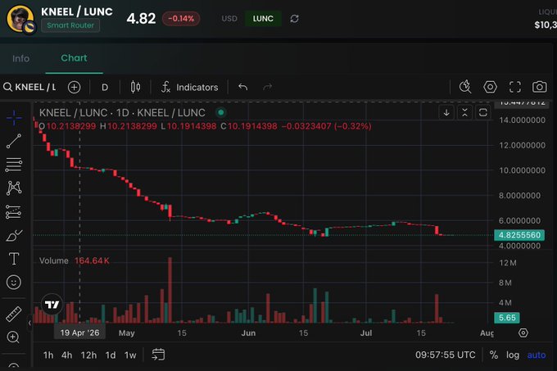The width and height of the screenshot is (557, 371).
Task: Set time range to 1h
Action: 48,355
